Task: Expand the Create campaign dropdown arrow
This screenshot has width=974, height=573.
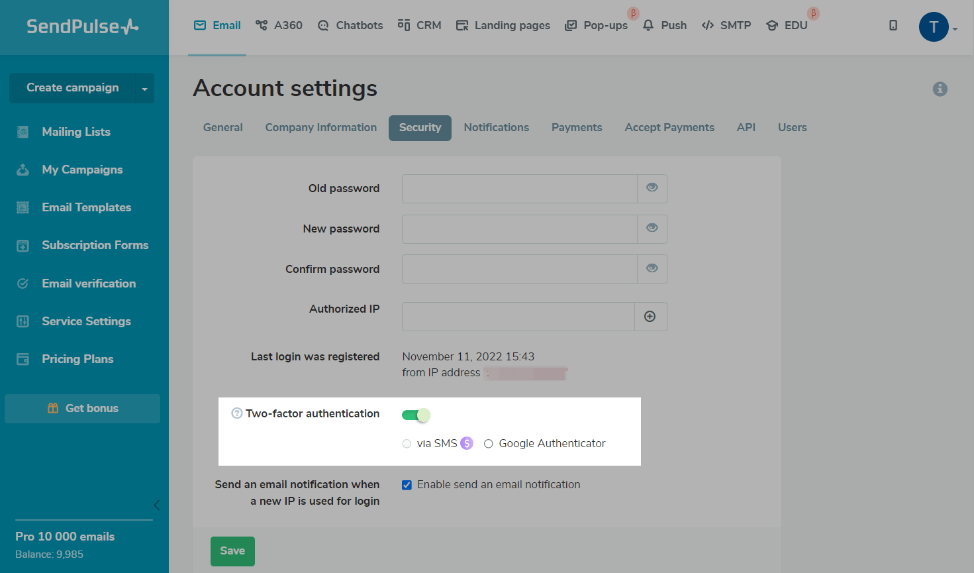Action: tap(144, 89)
